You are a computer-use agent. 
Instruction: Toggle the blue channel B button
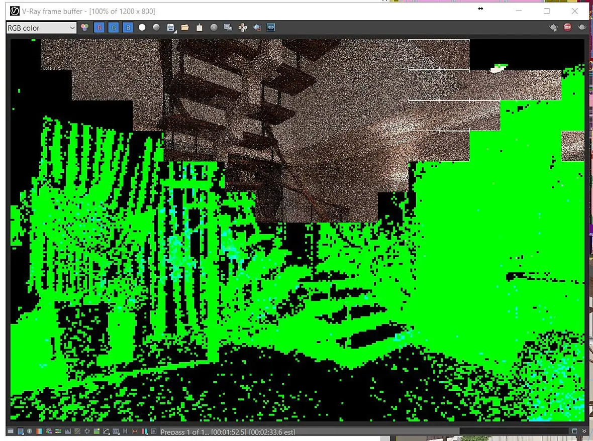point(128,28)
